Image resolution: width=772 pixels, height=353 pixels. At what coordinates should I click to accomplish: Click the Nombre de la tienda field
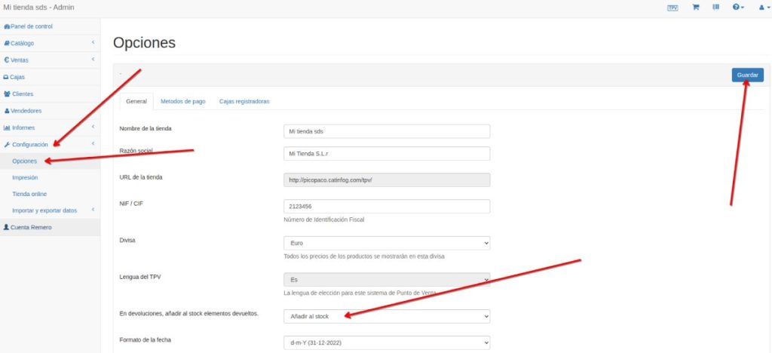click(x=386, y=131)
